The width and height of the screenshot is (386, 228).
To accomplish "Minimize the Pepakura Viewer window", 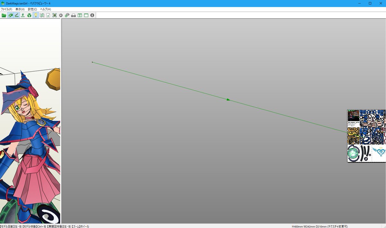I will pyautogui.click(x=359, y=3).
